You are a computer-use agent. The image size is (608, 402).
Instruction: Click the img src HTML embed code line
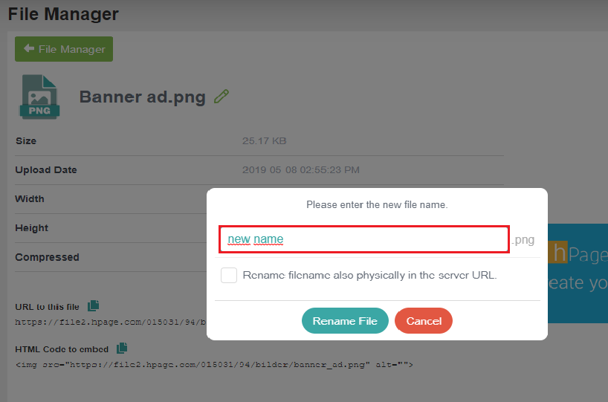214,365
